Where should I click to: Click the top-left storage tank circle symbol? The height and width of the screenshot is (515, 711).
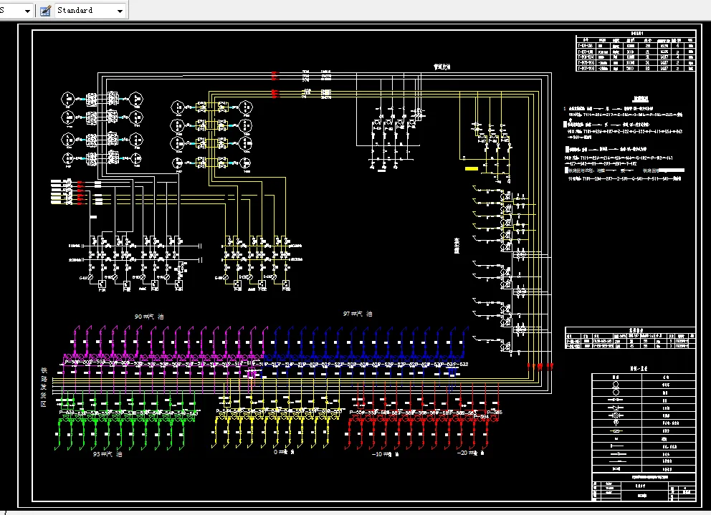click(x=70, y=98)
